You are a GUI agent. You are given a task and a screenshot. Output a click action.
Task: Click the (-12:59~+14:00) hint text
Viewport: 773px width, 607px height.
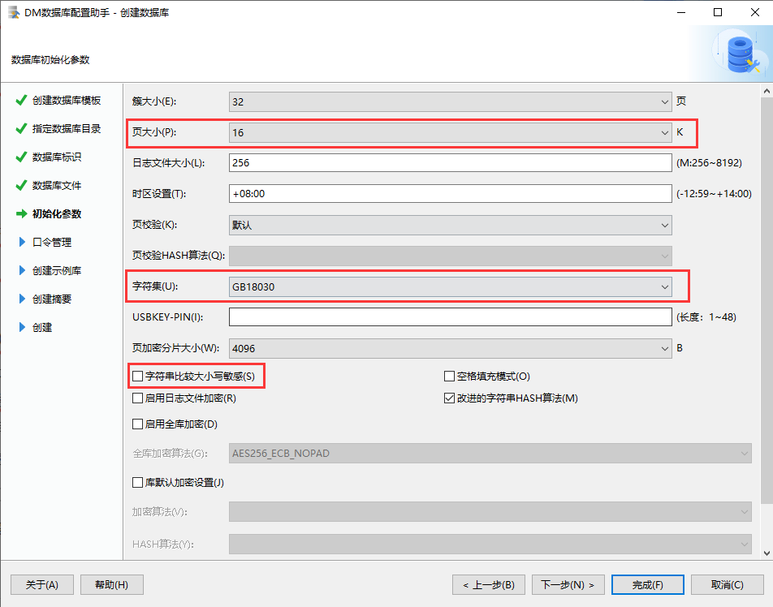pyautogui.click(x=714, y=194)
